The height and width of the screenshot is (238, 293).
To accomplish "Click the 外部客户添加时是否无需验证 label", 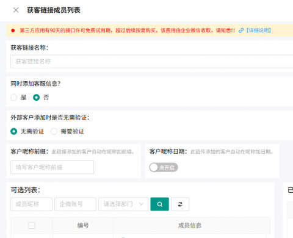I will [x=50, y=118].
